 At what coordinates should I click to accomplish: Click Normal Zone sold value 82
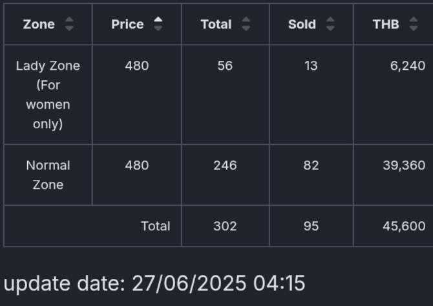click(x=311, y=166)
